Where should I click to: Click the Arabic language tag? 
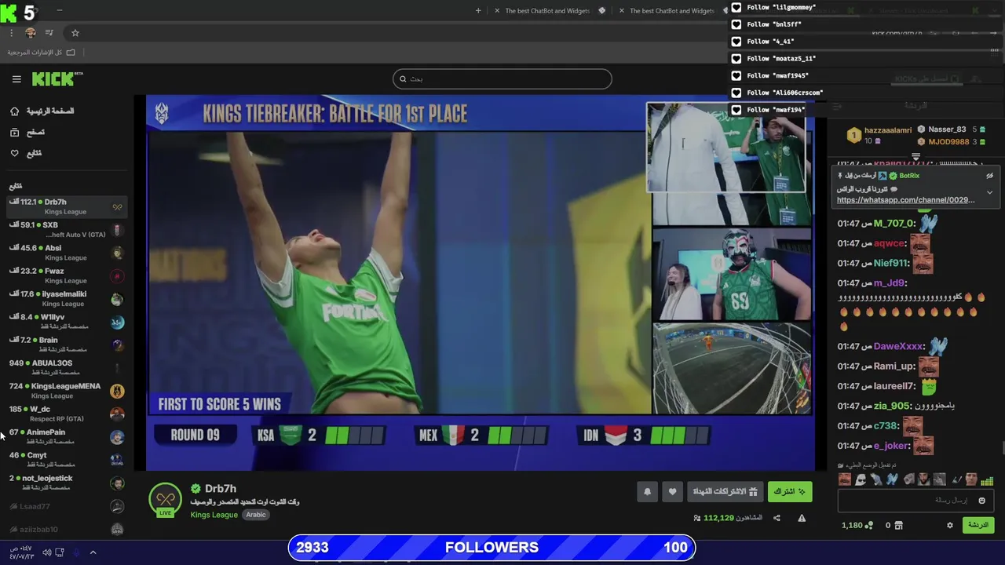coord(256,515)
